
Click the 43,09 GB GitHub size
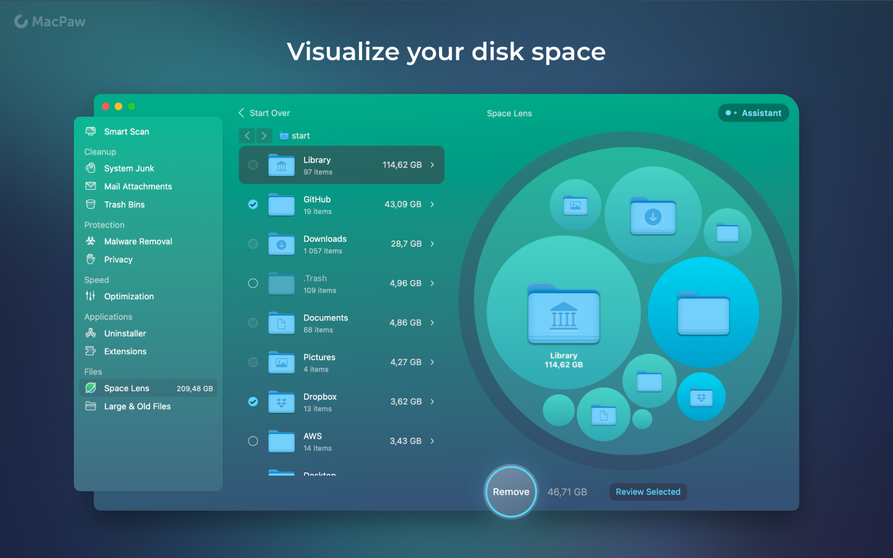tap(402, 204)
